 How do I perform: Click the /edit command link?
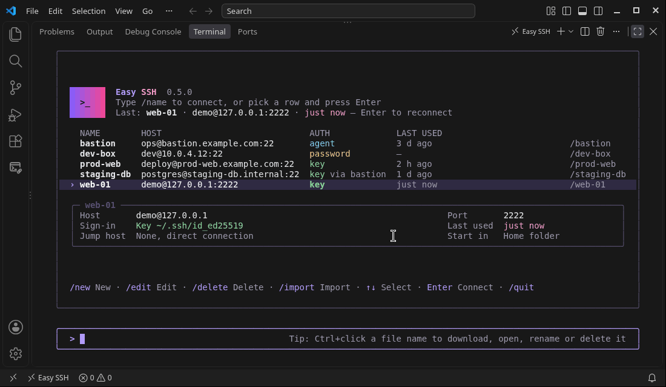139,287
